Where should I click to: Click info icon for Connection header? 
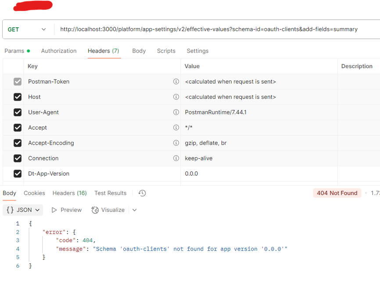point(176,159)
